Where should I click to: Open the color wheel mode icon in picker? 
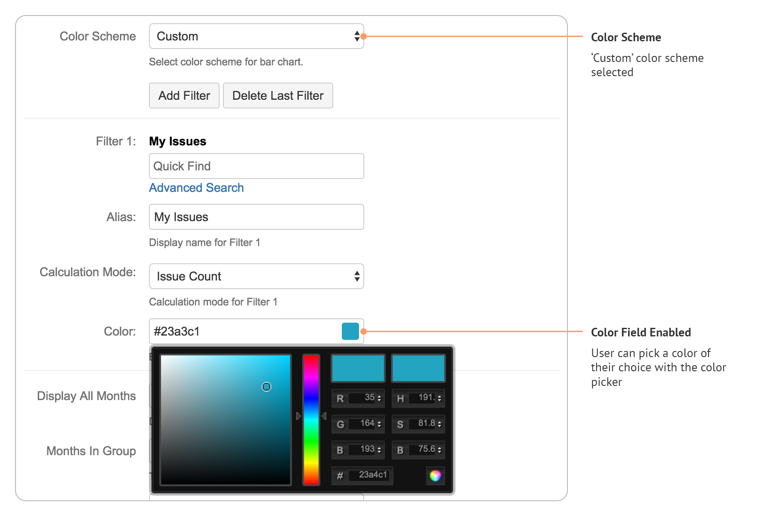click(x=436, y=476)
